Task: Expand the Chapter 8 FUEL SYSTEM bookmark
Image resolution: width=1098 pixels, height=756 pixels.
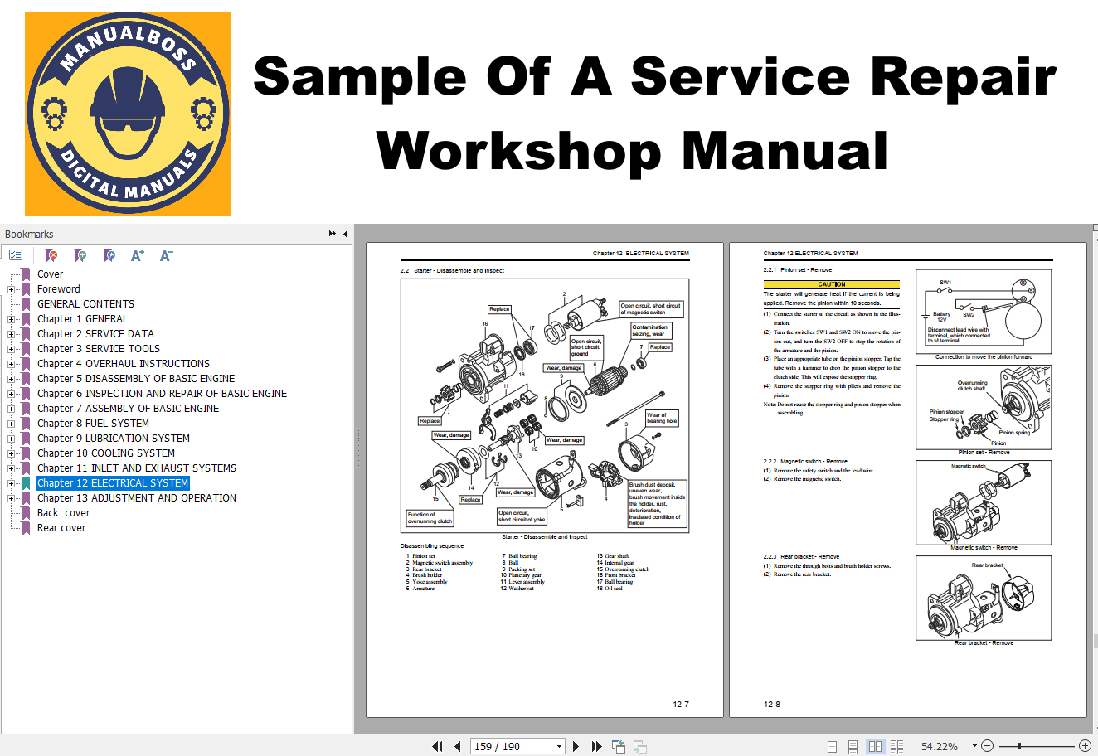Action: coord(12,424)
